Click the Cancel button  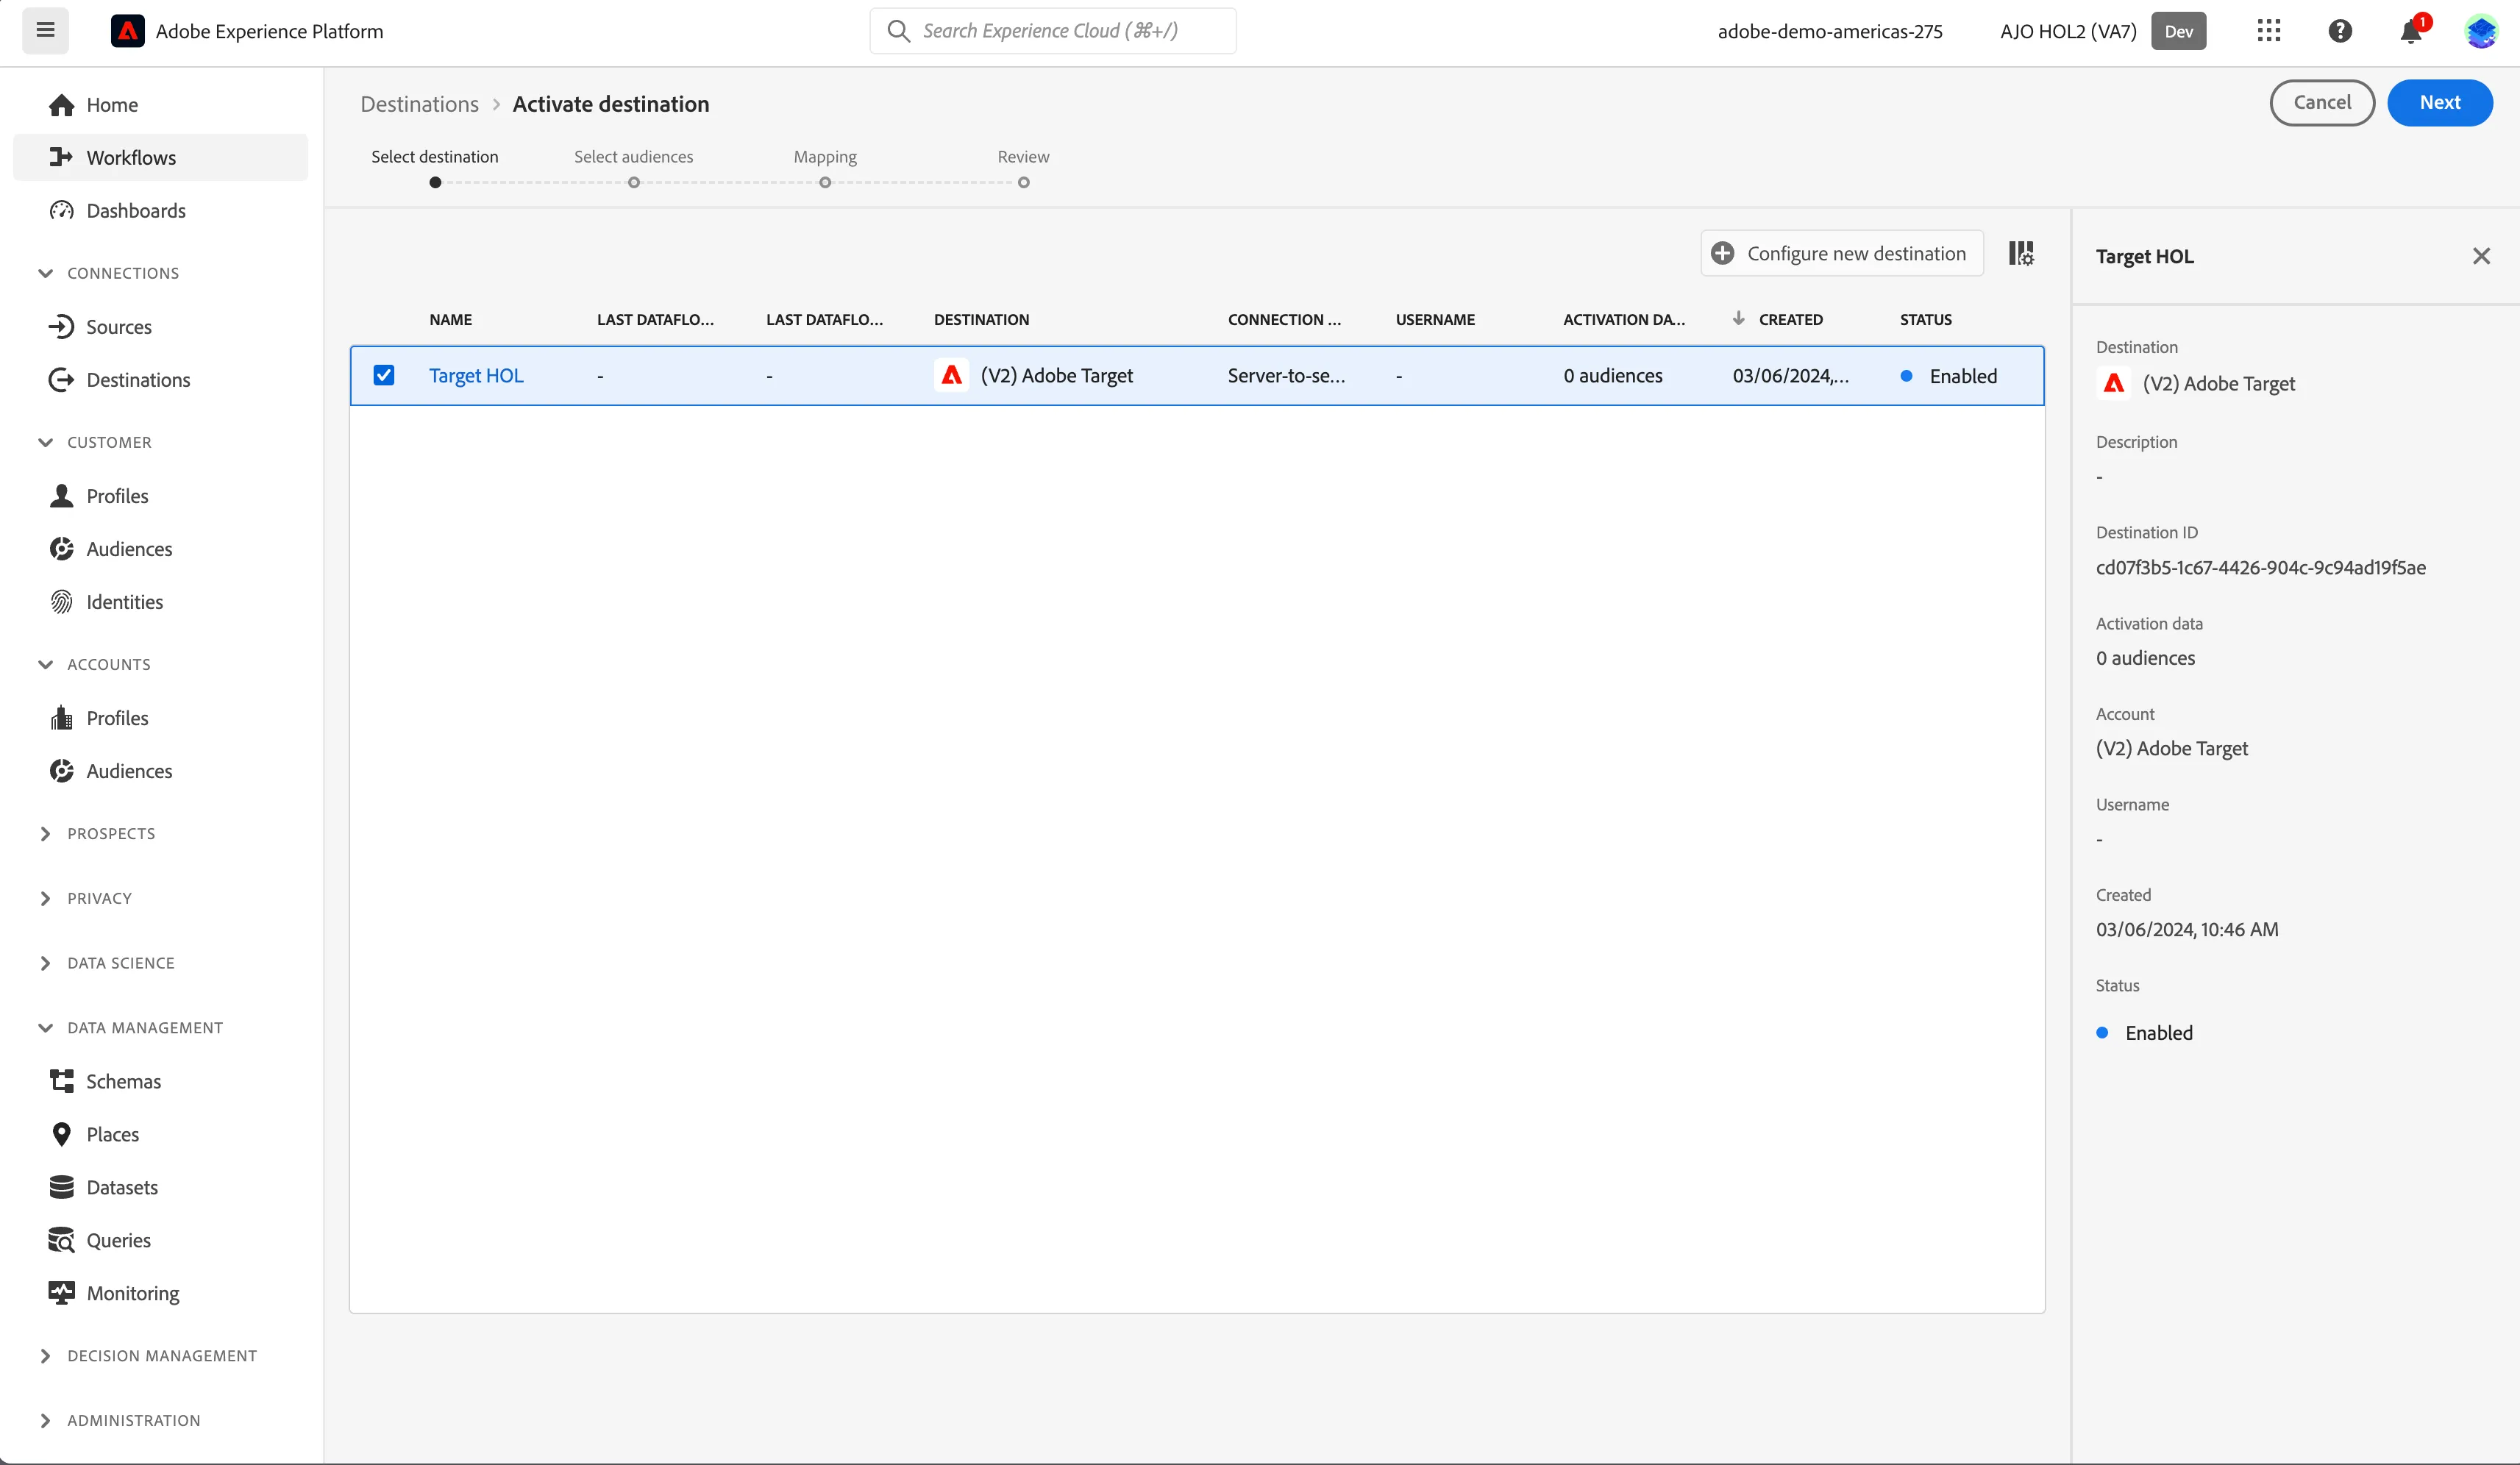pos(2321,102)
